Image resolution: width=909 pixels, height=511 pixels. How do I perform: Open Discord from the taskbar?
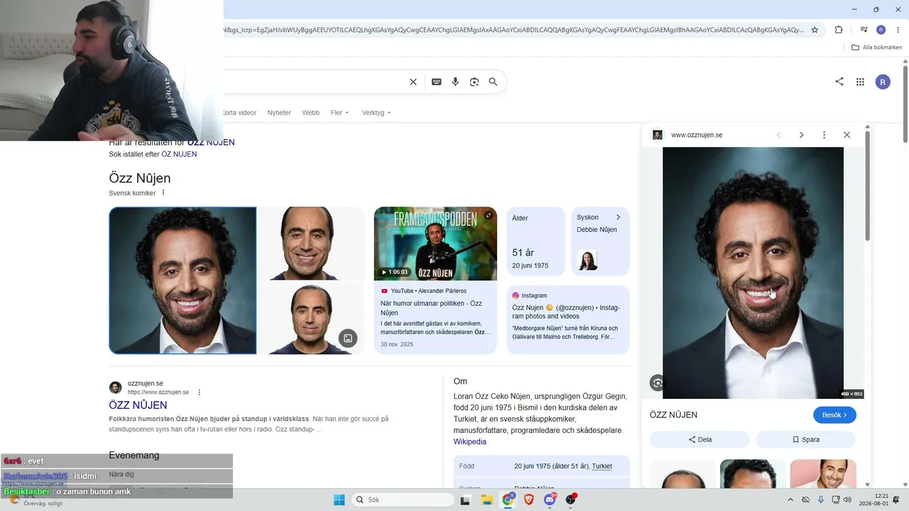pyautogui.click(x=550, y=500)
